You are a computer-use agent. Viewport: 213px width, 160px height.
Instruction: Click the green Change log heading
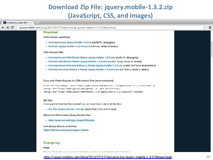51,143
